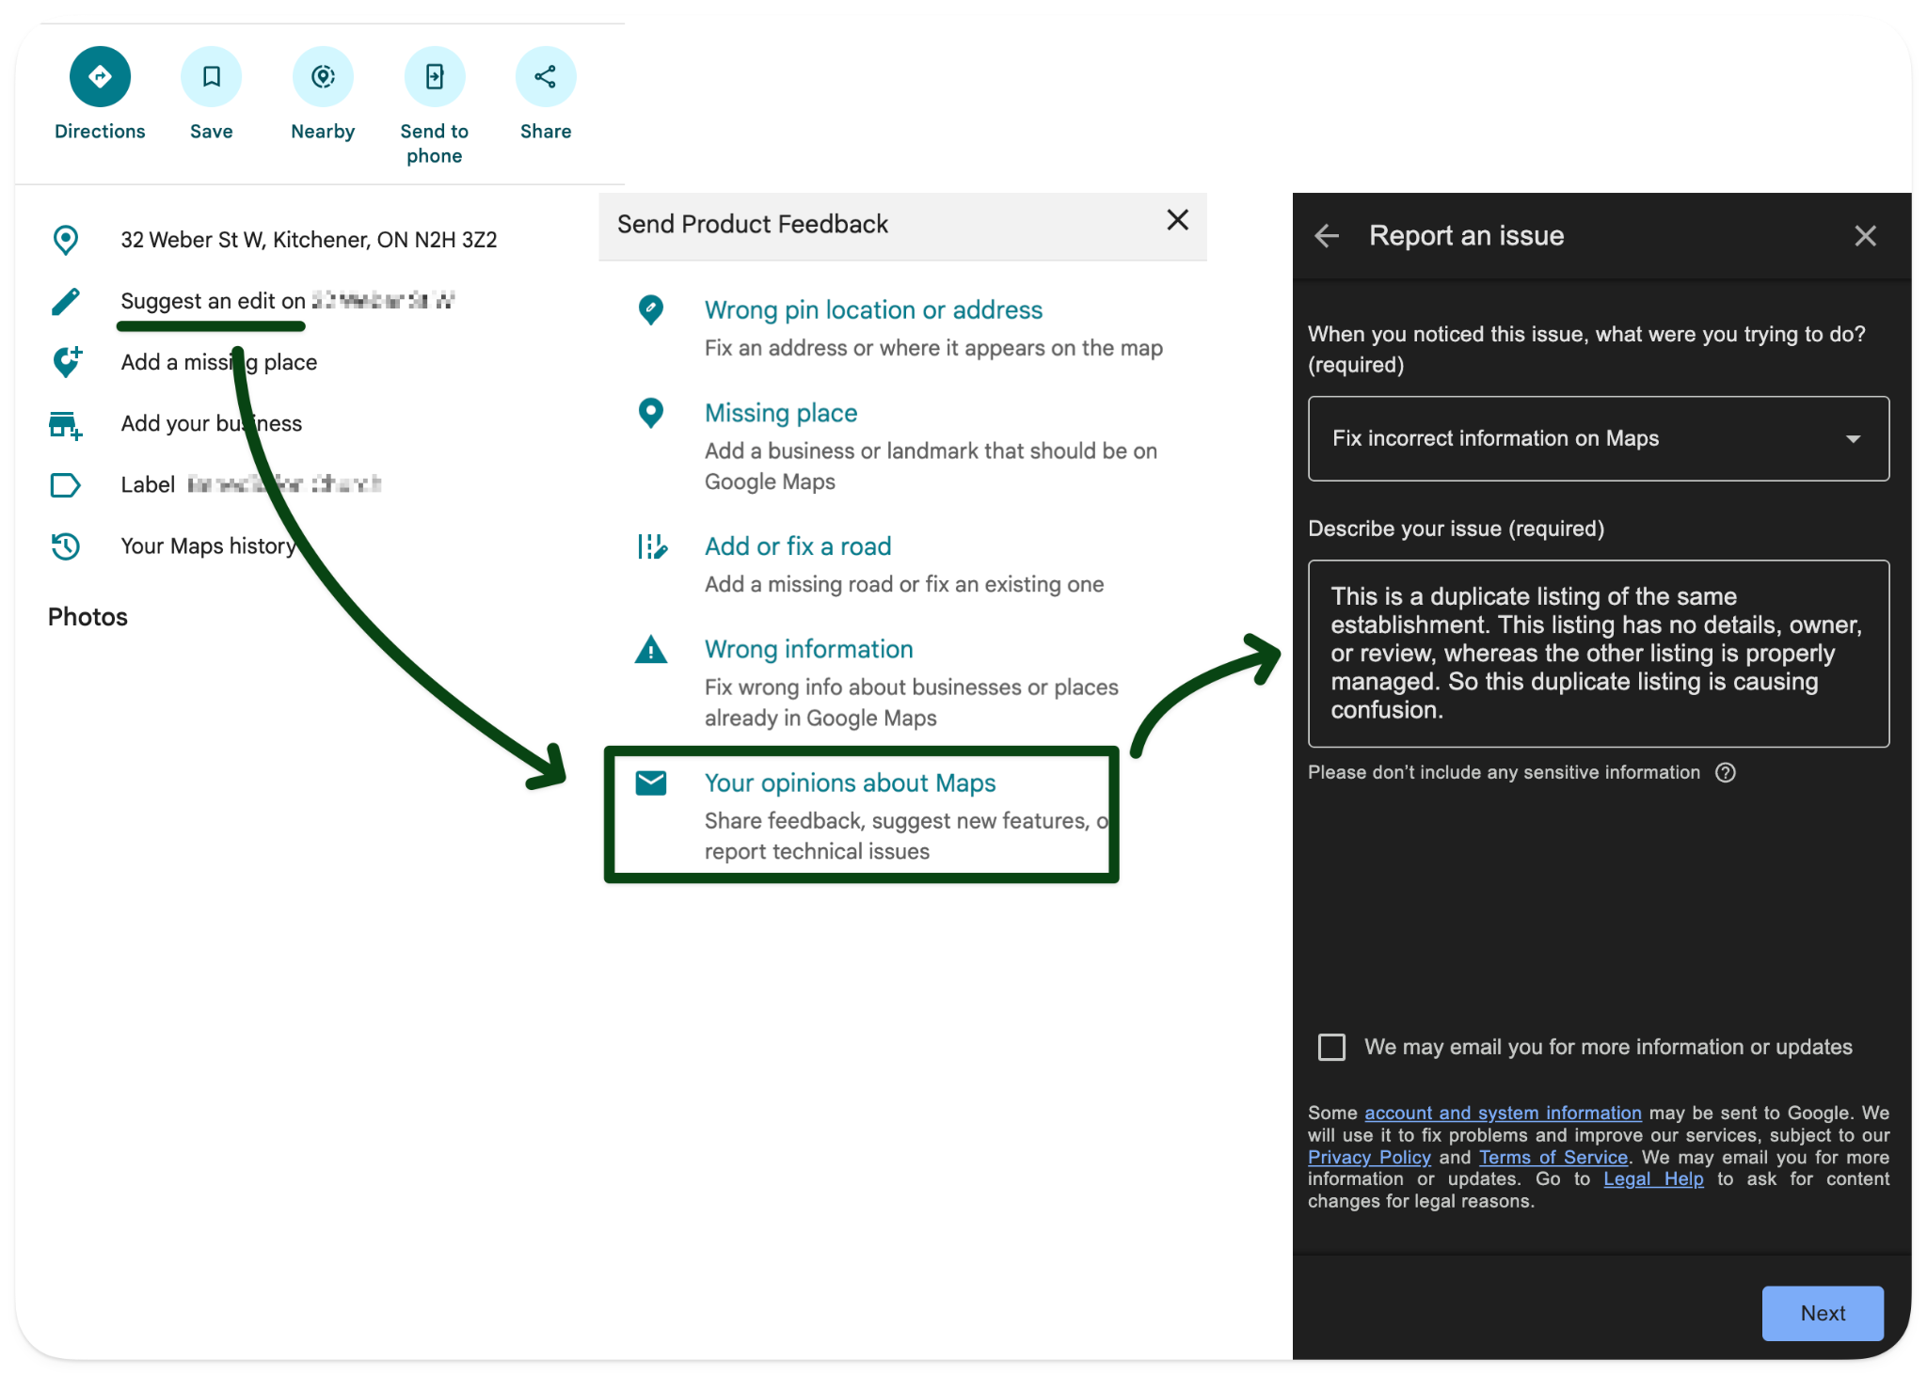This screenshot has width=1927, height=1375.
Task: Go back using the Report an issue arrow
Action: pos(1327,236)
